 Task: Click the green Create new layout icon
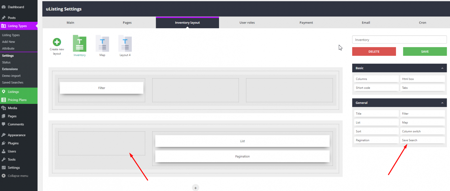[57, 42]
